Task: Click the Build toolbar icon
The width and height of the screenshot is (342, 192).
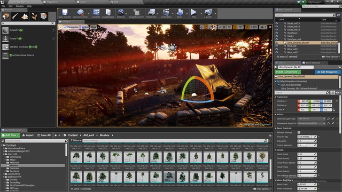Action: 180,13
